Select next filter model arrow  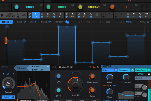click(x=56, y=67)
